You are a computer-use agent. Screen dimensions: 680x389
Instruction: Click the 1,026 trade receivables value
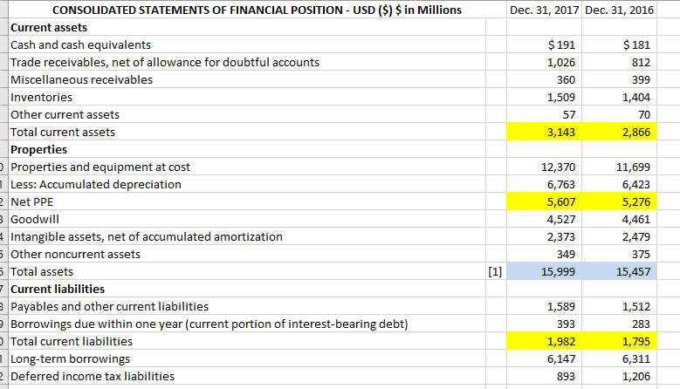click(561, 62)
